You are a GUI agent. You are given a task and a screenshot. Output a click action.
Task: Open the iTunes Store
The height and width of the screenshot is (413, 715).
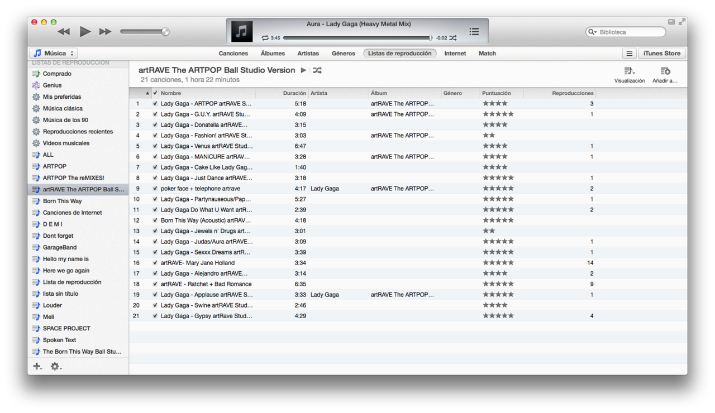tap(661, 54)
